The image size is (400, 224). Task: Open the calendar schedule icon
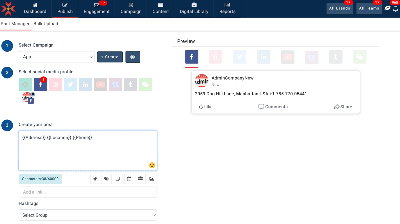129,179
